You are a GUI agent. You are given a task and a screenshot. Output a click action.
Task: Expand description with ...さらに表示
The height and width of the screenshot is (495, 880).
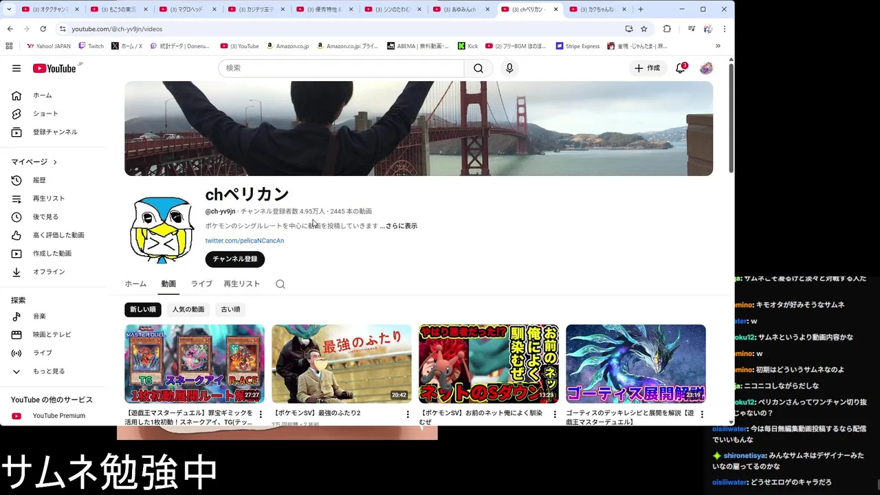coord(399,225)
